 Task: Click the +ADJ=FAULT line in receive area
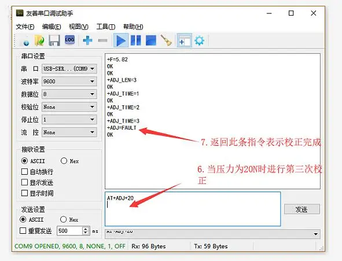(122, 128)
